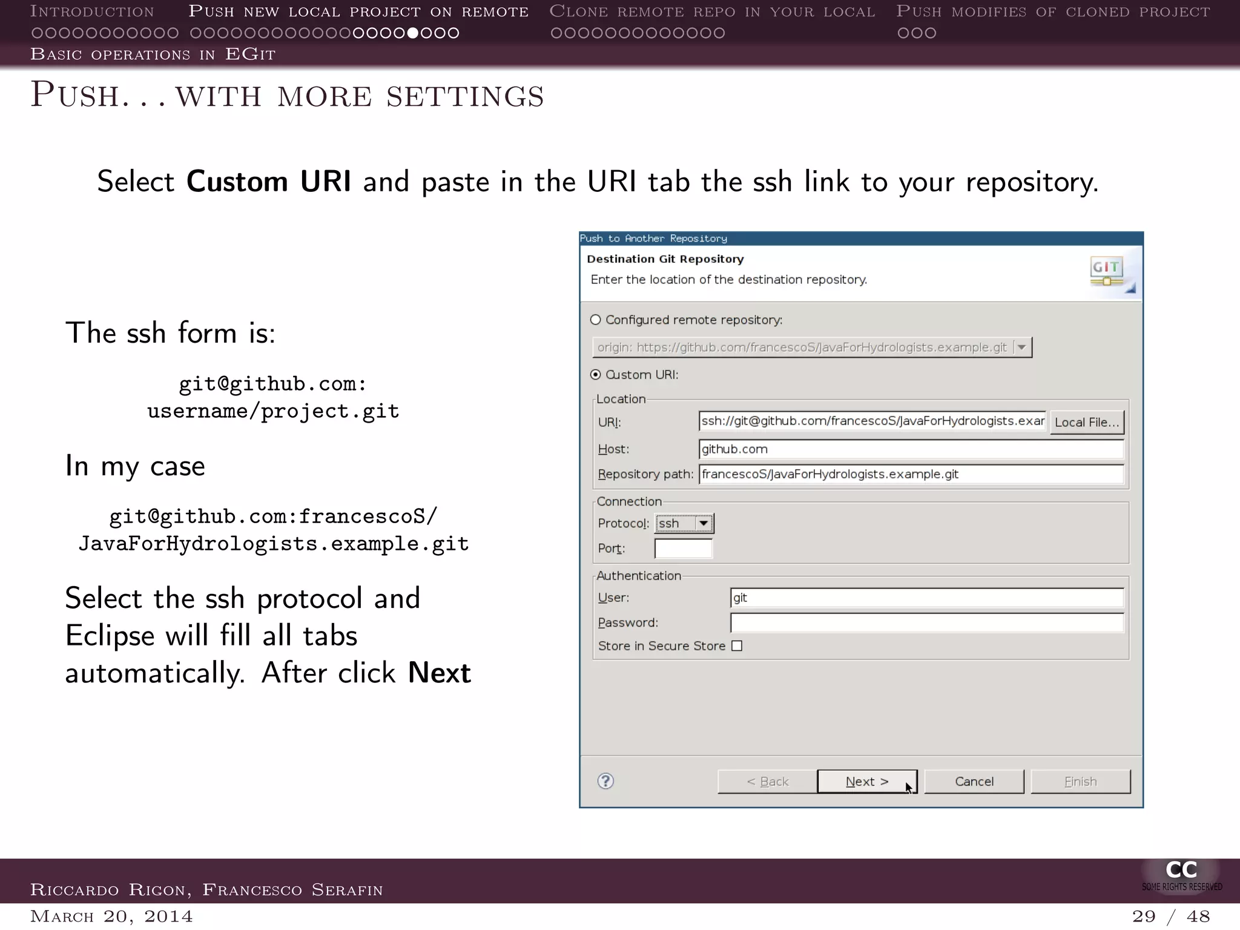Open Basic operations in EGit subsection
Image resolution: width=1240 pixels, height=930 pixels.
(x=153, y=54)
